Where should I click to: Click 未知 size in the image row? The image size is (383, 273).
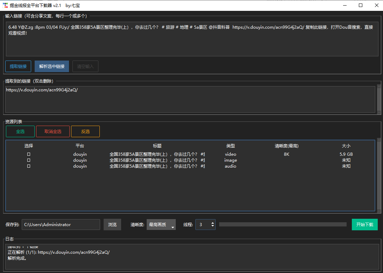pos(346,160)
